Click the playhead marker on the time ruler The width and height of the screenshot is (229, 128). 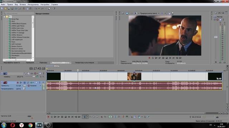click(78, 70)
